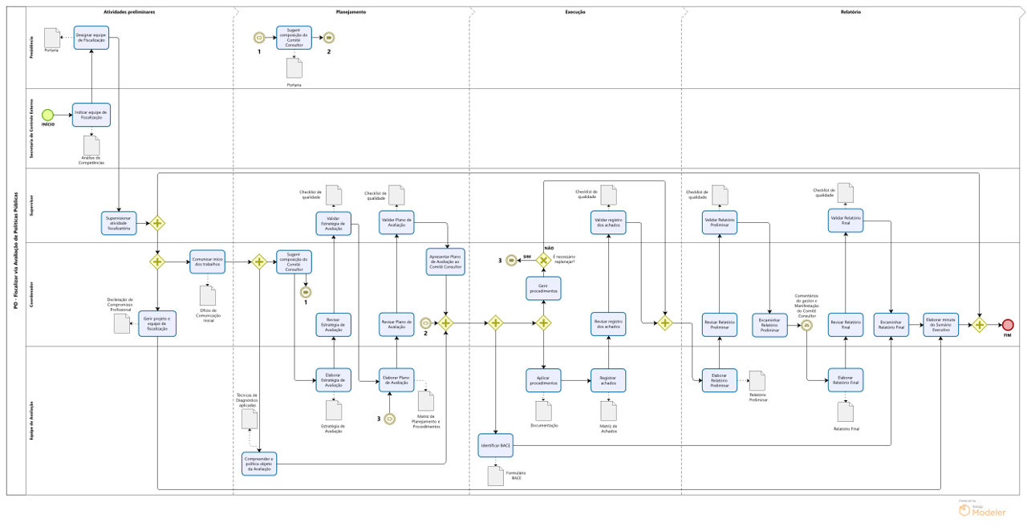Viewport: 1027px width, 531px height.
Task: Click the parallel gateway just before FIM
Action: click(979, 324)
